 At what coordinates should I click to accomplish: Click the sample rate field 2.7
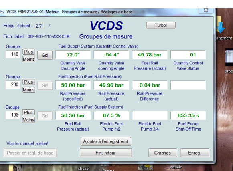(39, 26)
